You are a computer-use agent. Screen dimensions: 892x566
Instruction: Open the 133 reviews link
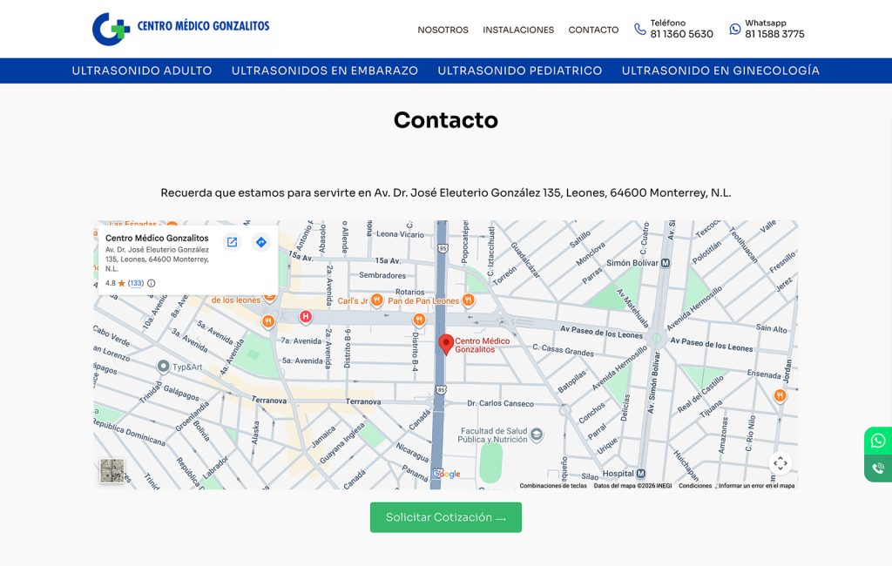(x=136, y=283)
